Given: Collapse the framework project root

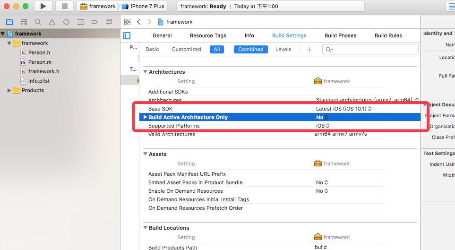Looking at the screenshot, I should 3,34.
